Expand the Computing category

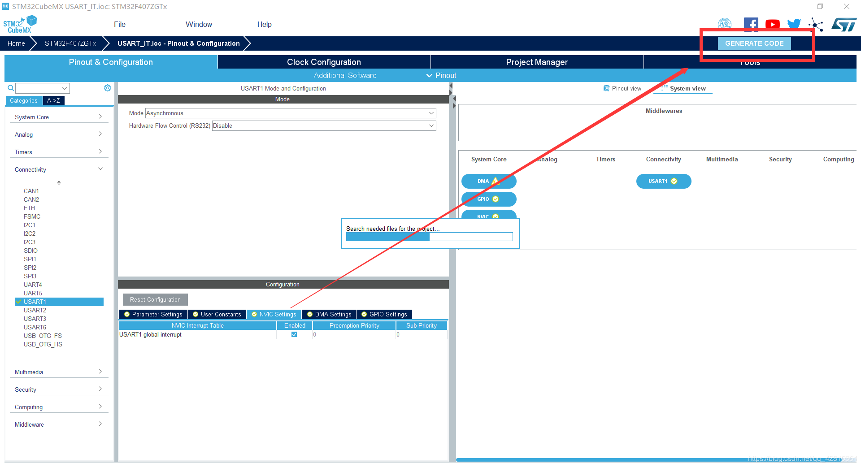[x=58, y=407]
